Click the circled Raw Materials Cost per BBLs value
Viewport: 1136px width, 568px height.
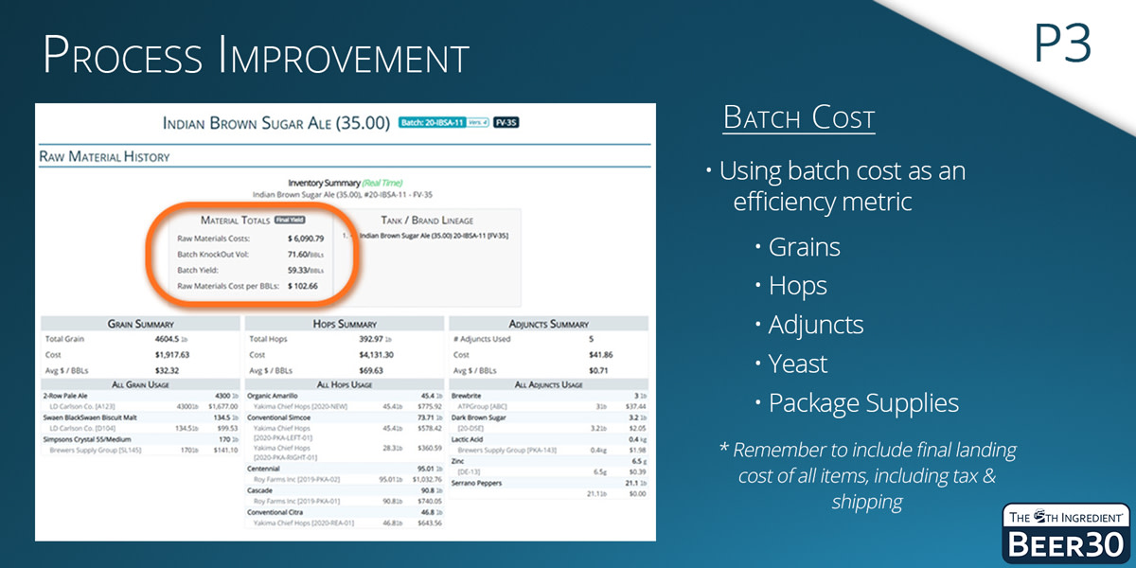(x=302, y=285)
